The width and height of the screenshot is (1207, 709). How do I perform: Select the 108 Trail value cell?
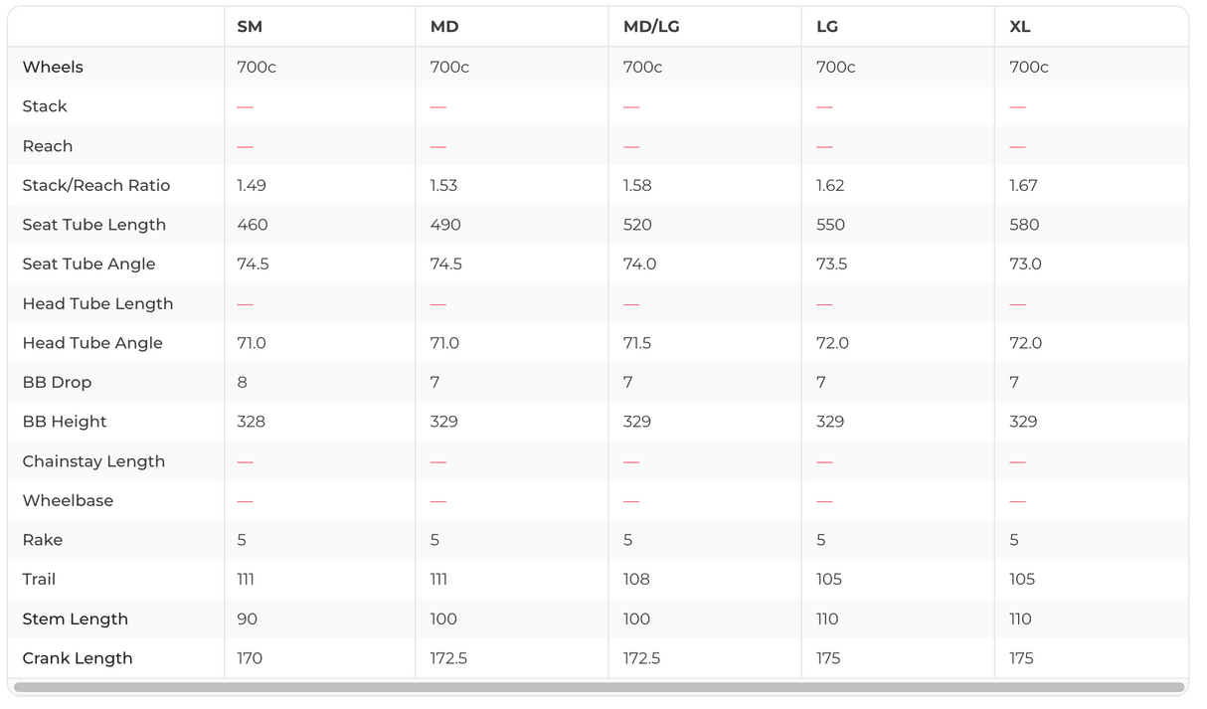click(x=636, y=580)
